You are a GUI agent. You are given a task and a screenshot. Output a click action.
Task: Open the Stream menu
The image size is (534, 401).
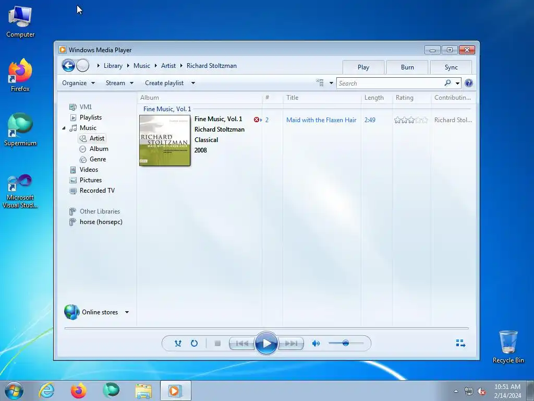coord(119,83)
